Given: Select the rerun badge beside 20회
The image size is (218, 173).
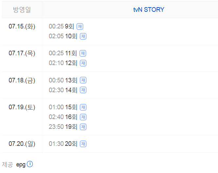Looking at the screenshot, I should click(83, 144).
